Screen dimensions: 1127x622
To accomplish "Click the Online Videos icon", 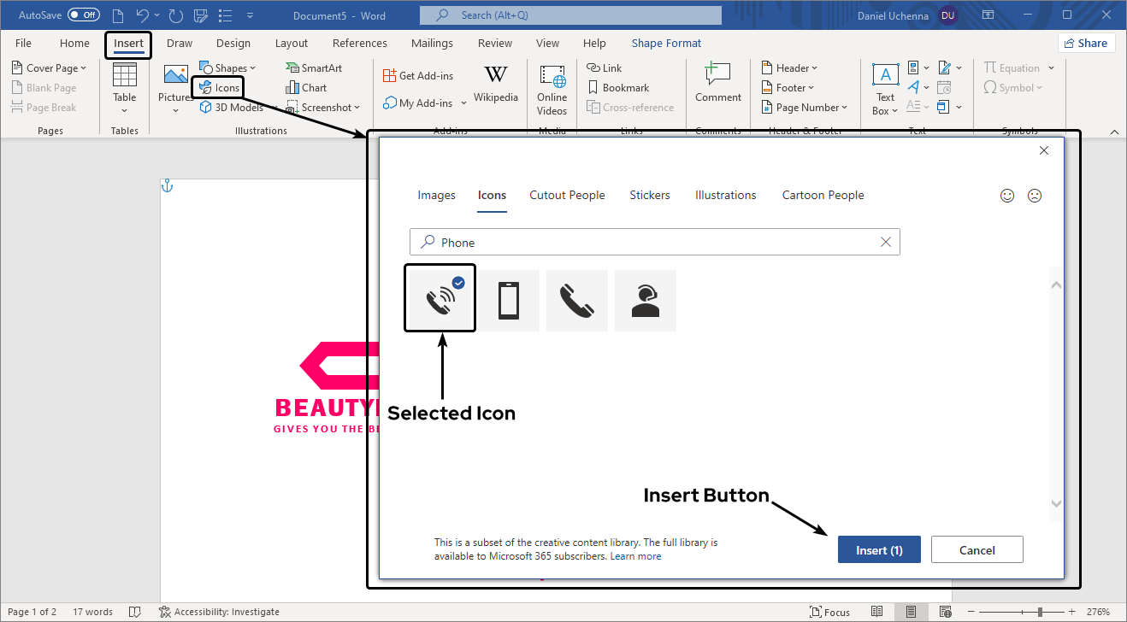I will [552, 89].
